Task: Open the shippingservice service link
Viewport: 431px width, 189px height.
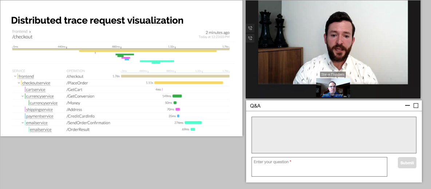Action: tap(39, 109)
